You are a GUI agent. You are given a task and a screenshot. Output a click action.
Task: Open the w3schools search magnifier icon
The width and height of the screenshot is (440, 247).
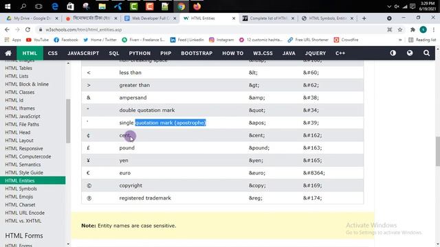tap(426, 53)
